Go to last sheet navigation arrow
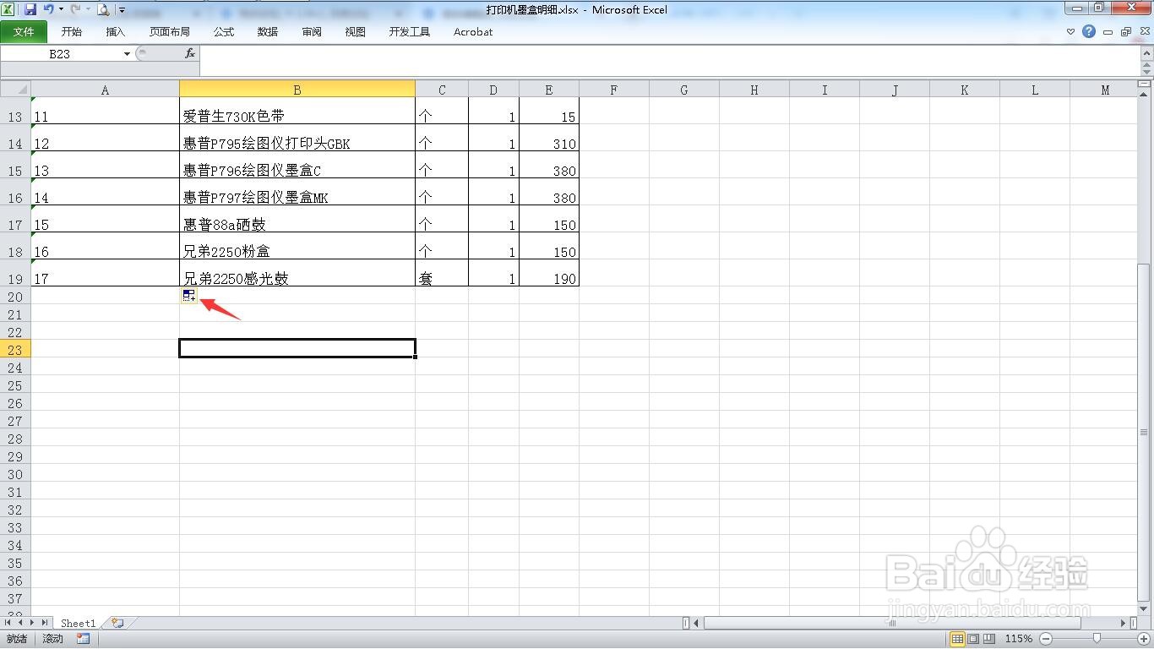1154x649 pixels. 45,623
